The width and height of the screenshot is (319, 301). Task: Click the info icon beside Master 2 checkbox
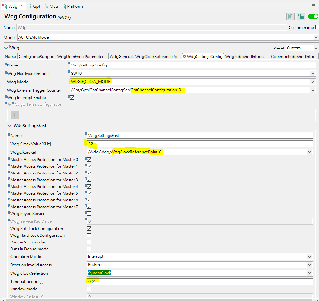[x=86, y=172]
